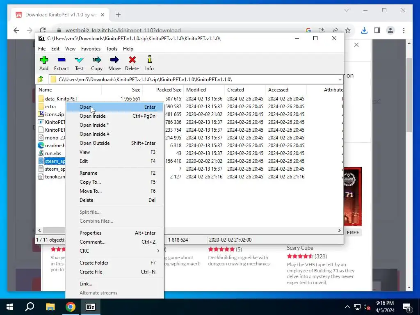Select the mono-2.0 file icon

41,138
